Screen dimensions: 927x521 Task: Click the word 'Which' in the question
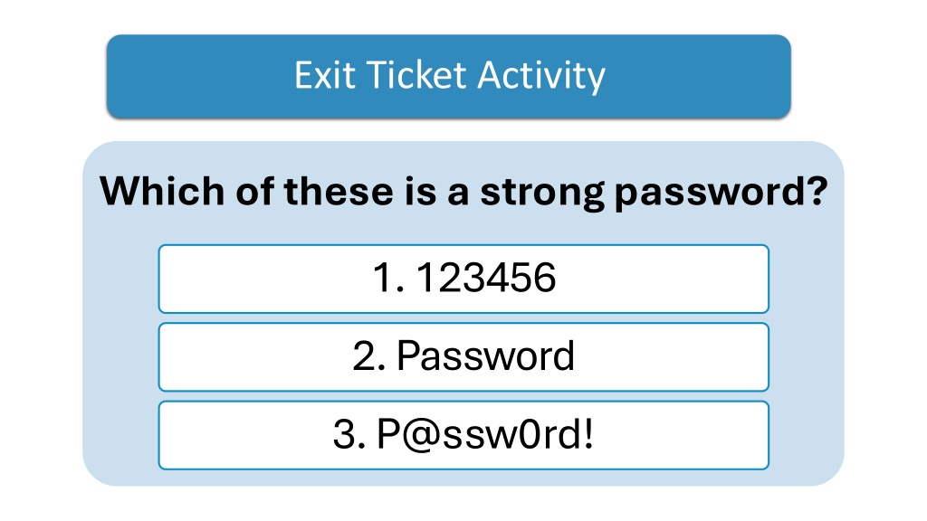click(162, 191)
